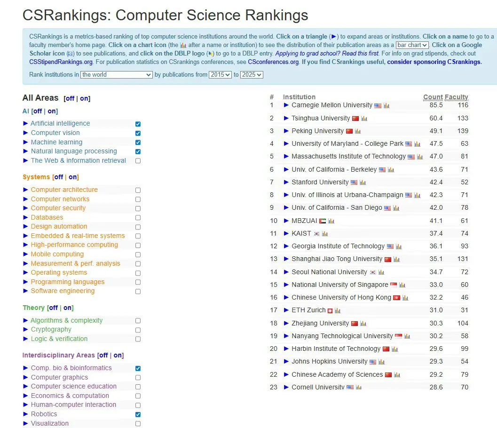The width and height of the screenshot is (497, 428).
Task: Open the CSconferences.org link
Action: tap(273, 62)
